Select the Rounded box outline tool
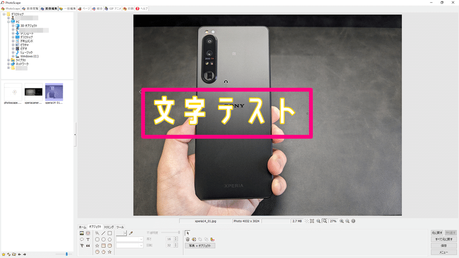 [x=97, y=239]
